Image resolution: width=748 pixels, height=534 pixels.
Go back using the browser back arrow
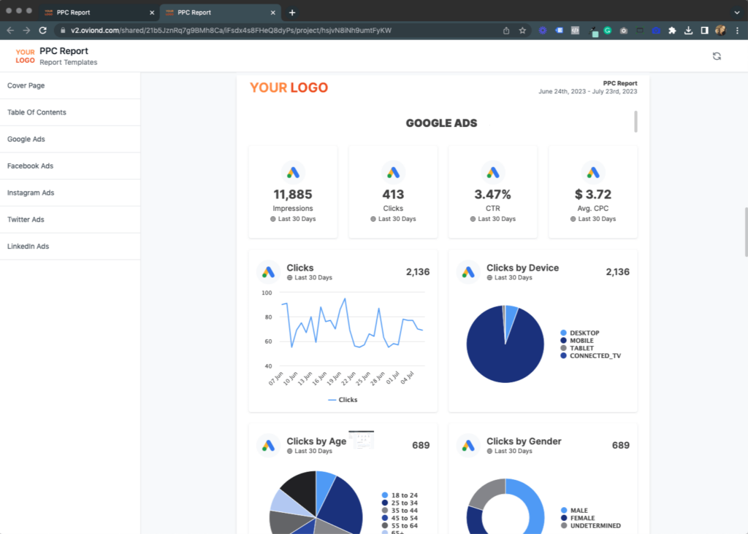tap(10, 31)
